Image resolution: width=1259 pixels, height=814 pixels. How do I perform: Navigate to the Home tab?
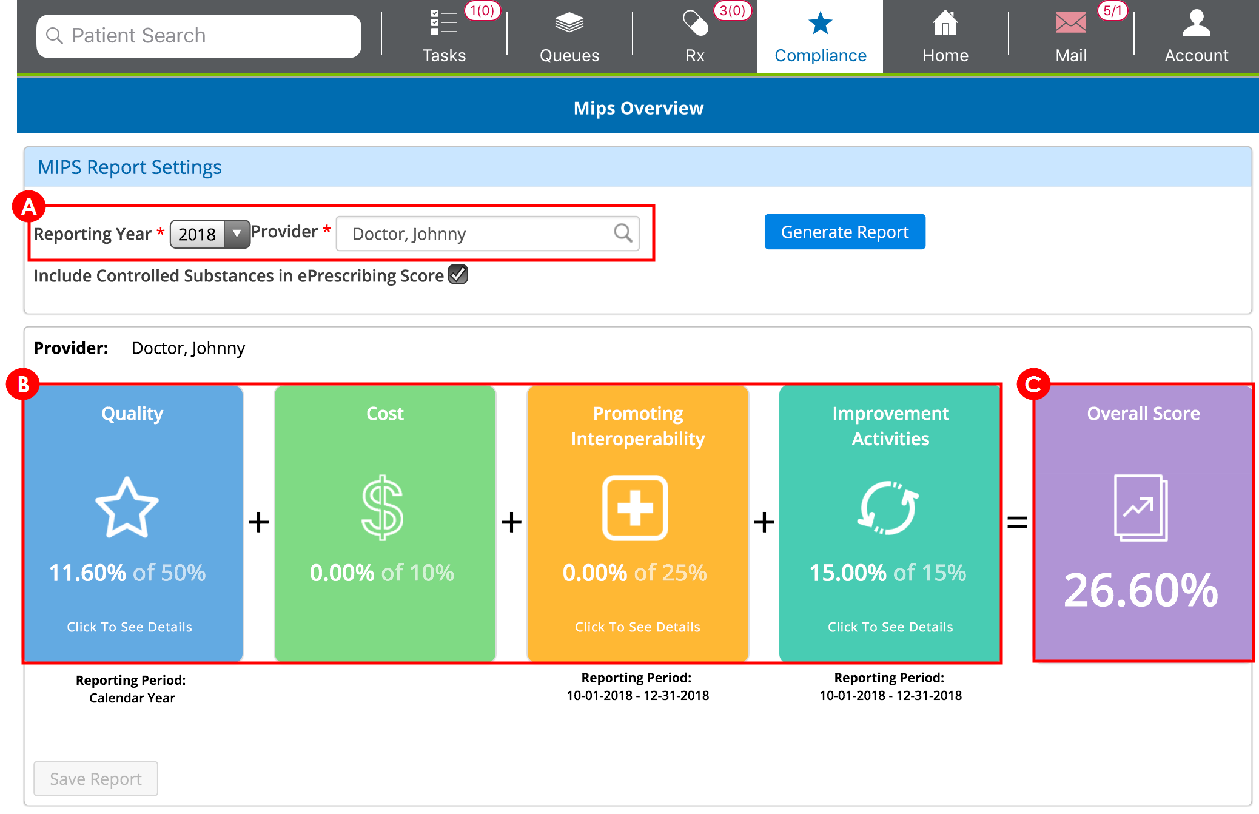[x=945, y=36]
